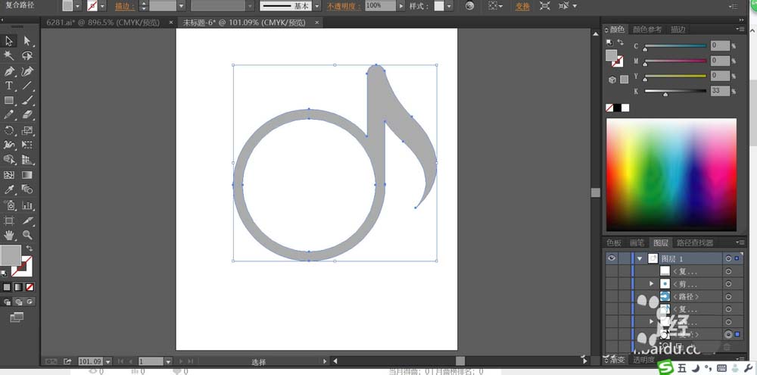This screenshot has width=757, height=375.
Task: Select the Line Segment tool
Action: point(27,86)
